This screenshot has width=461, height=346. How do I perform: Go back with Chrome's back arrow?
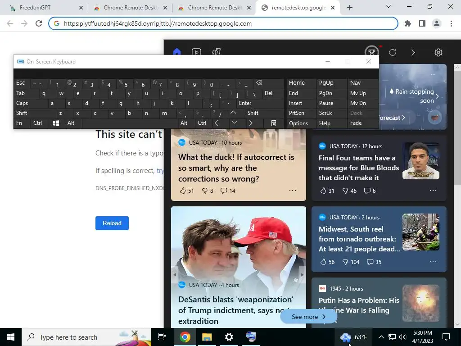10,23
